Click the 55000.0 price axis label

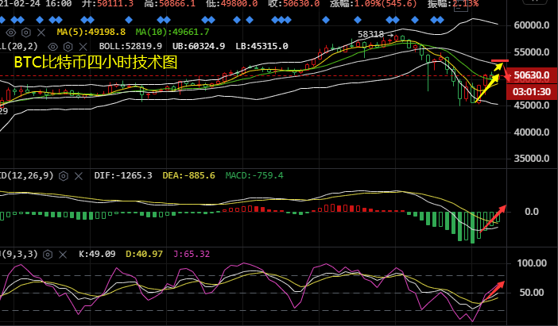click(x=531, y=52)
